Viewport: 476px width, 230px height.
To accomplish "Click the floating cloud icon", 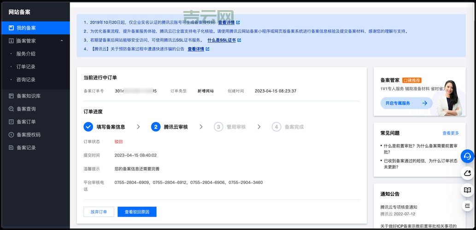I will (468, 173).
